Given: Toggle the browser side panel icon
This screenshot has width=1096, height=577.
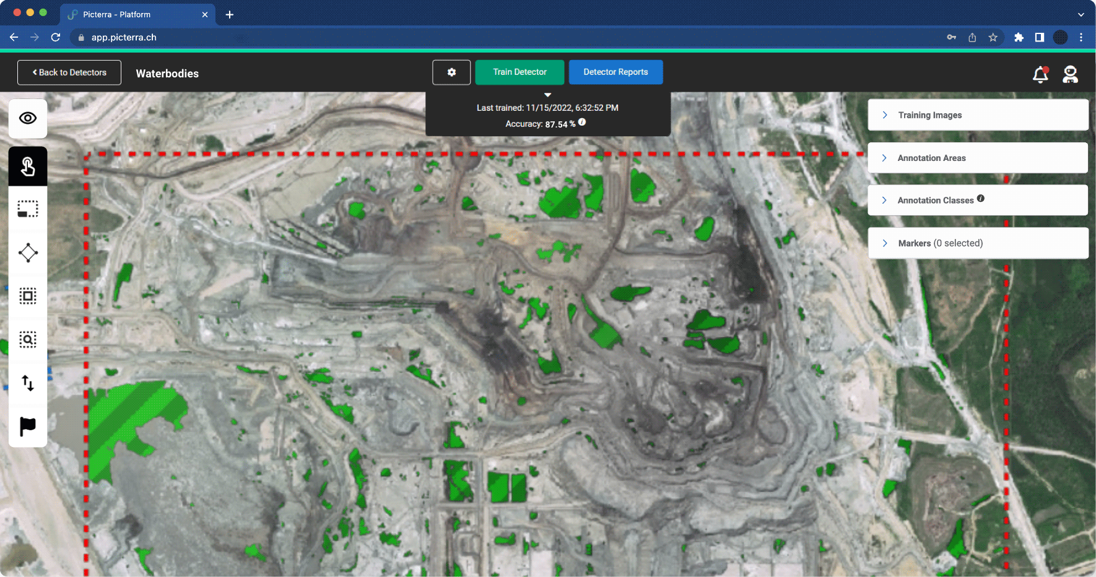Looking at the screenshot, I should (1040, 37).
